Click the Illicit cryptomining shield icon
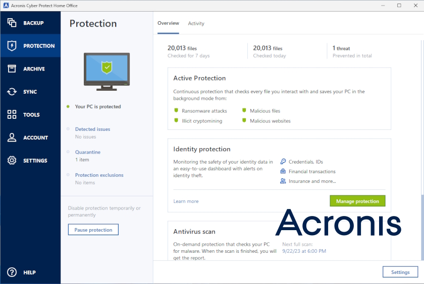The image size is (424, 284). (x=176, y=120)
